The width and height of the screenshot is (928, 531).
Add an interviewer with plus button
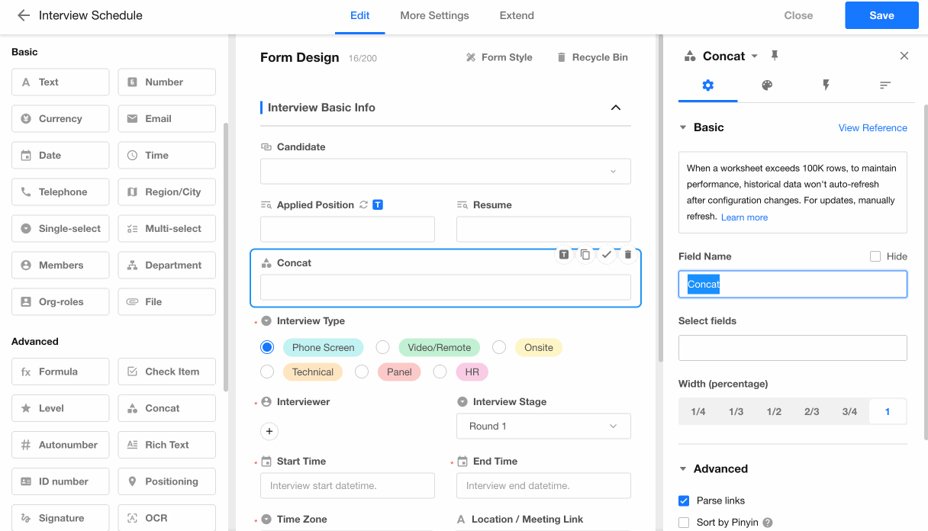[269, 431]
